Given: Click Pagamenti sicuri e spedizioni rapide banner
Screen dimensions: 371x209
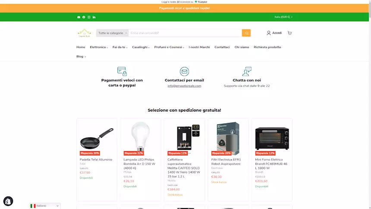Looking at the screenshot, I should tap(184, 8).
